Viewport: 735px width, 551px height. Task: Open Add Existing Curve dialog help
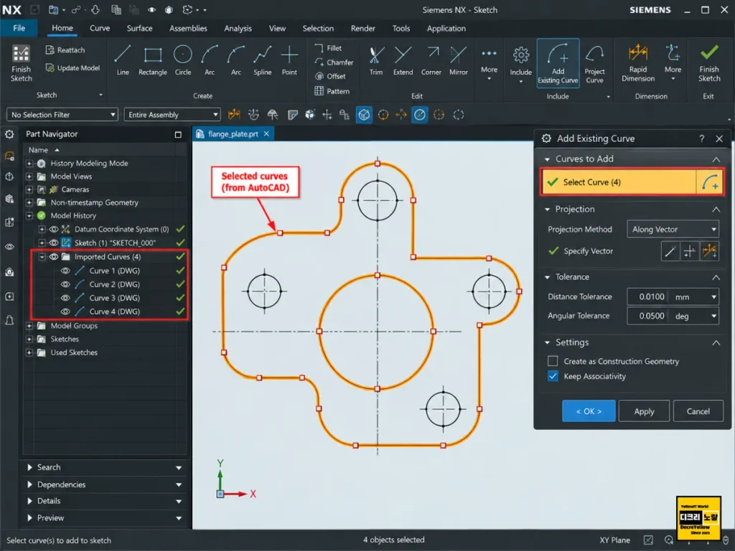pyautogui.click(x=702, y=138)
